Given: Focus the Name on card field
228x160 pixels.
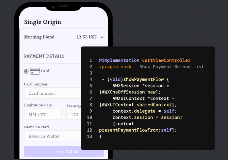Looking at the screenshot, I should (53, 136).
